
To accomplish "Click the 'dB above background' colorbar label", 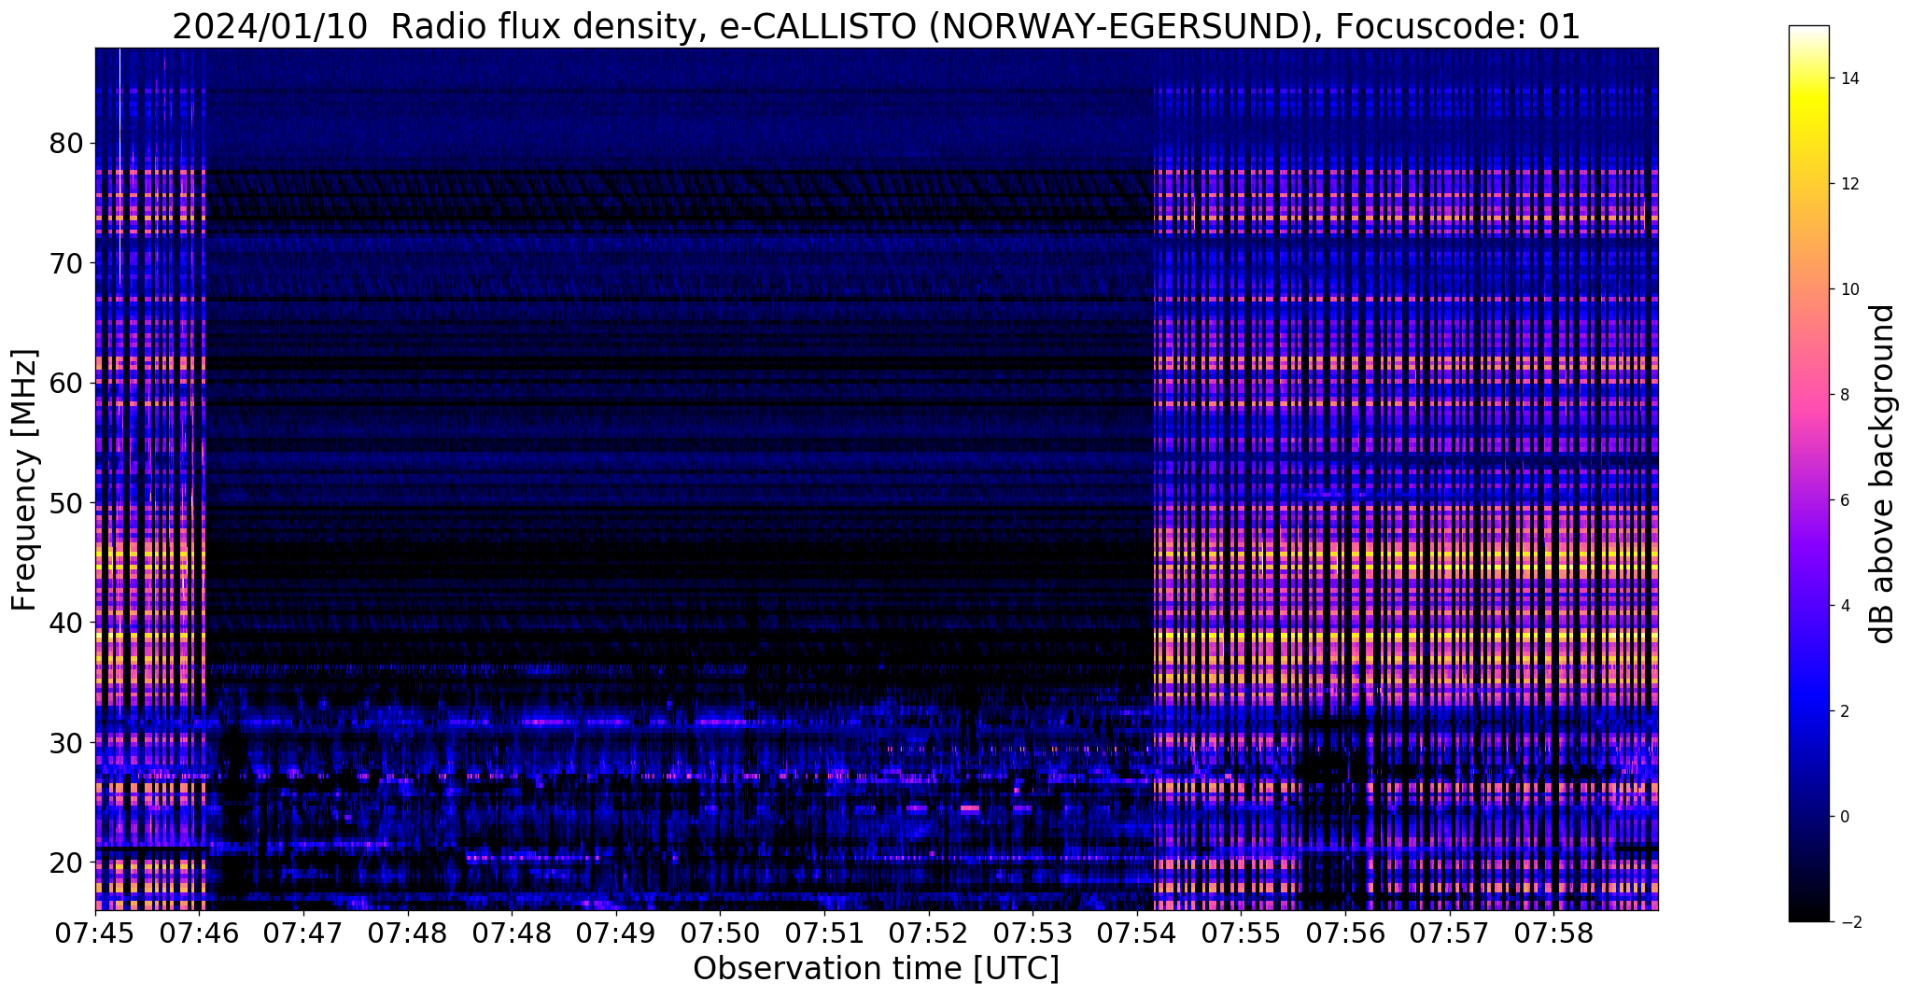I will (x=1883, y=474).
